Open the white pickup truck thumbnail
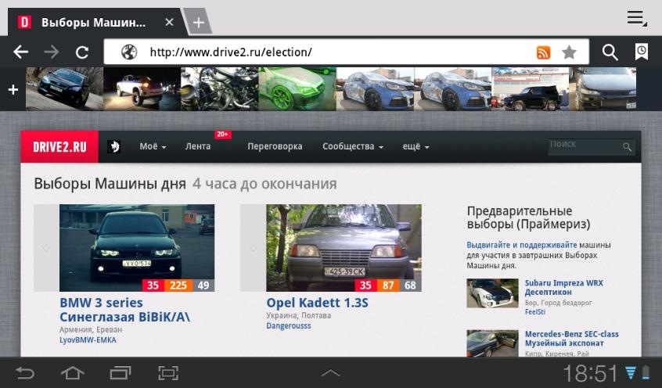Viewport: 662px width, 388px height. pyautogui.click(x=142, y=89)
